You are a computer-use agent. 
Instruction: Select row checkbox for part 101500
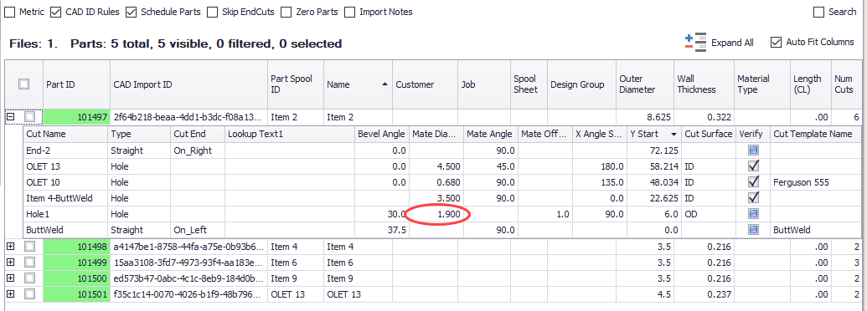(x=29, y=278)
